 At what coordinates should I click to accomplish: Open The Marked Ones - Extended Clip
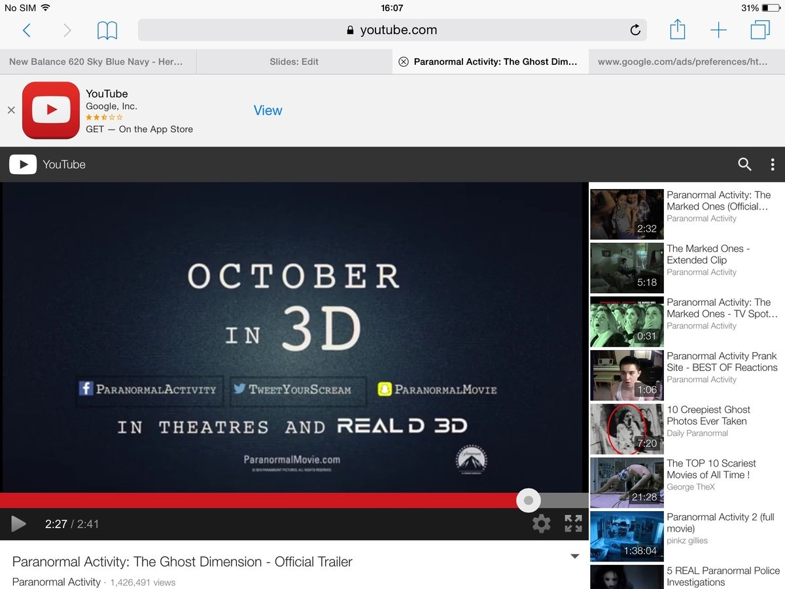tap(708, 254)
